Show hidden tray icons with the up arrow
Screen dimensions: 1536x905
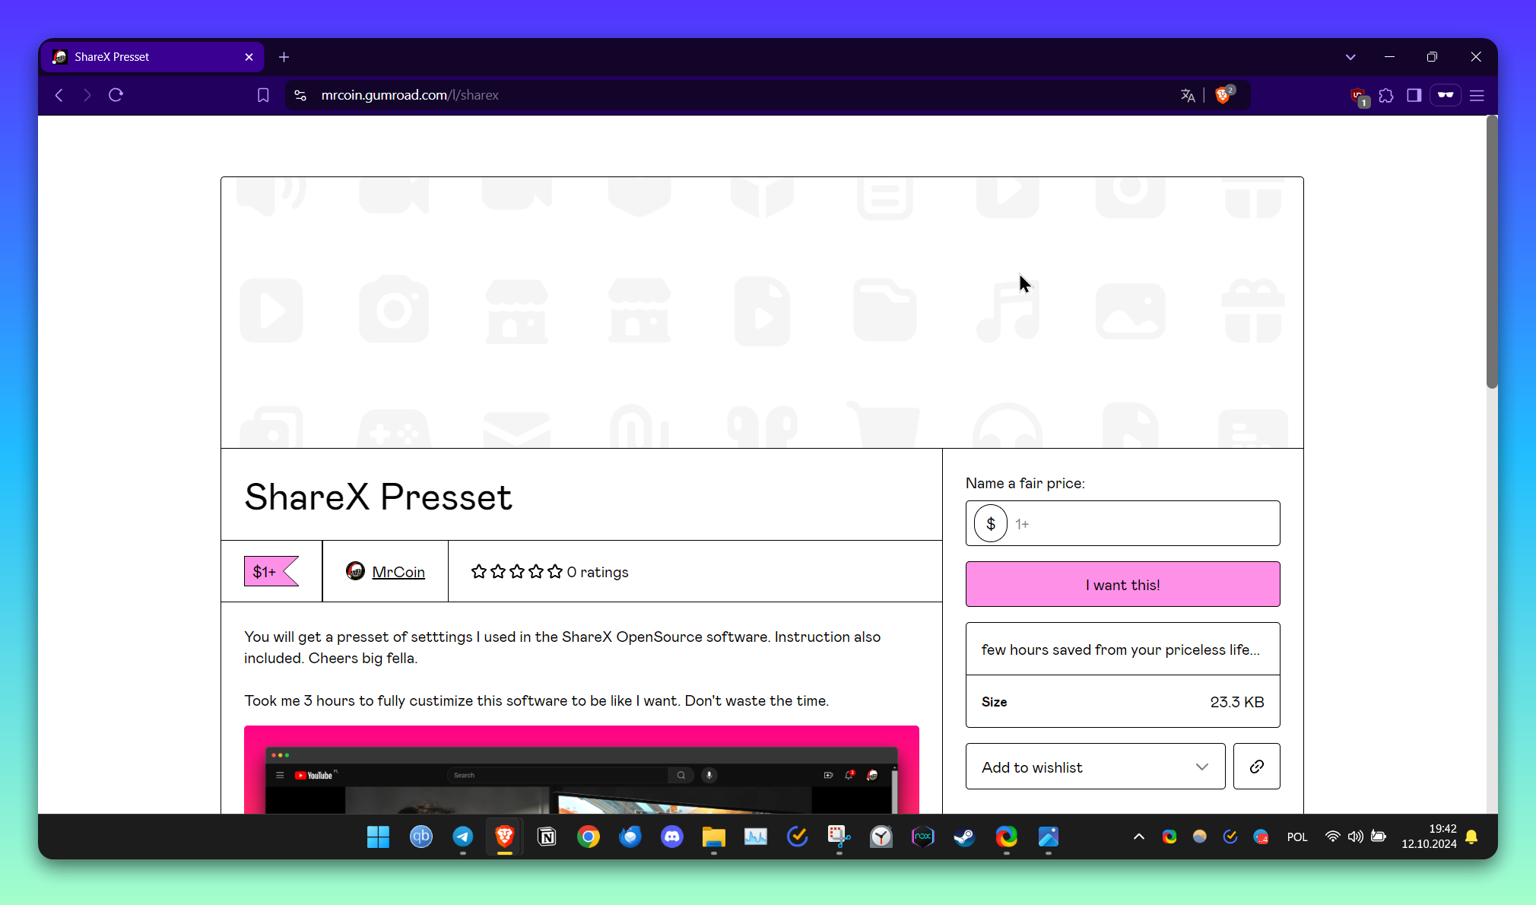(1138, 836)
